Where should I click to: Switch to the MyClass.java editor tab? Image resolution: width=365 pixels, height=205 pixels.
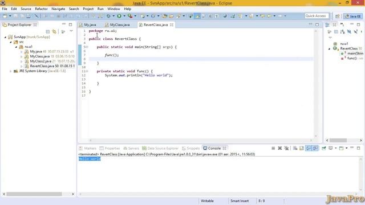120,24
